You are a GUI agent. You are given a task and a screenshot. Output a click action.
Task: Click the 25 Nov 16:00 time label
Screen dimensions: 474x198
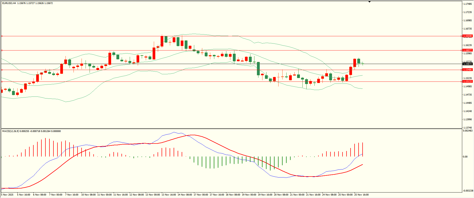361,195
